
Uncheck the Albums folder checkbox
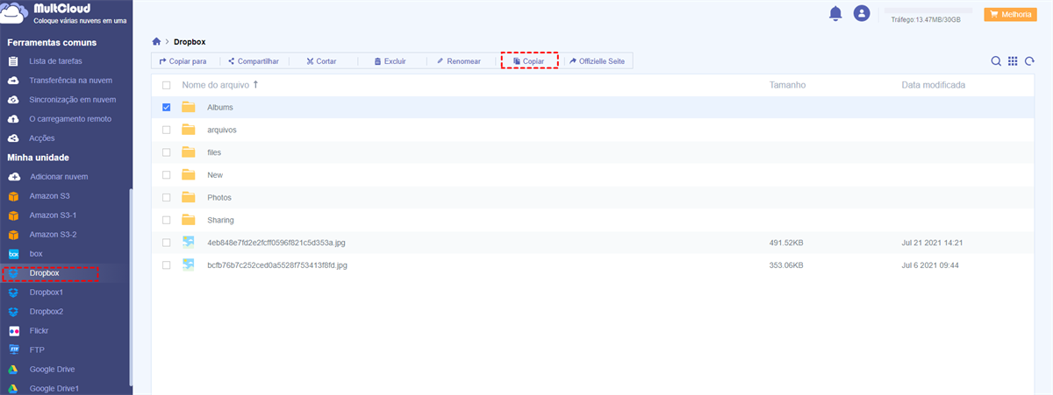167,107
